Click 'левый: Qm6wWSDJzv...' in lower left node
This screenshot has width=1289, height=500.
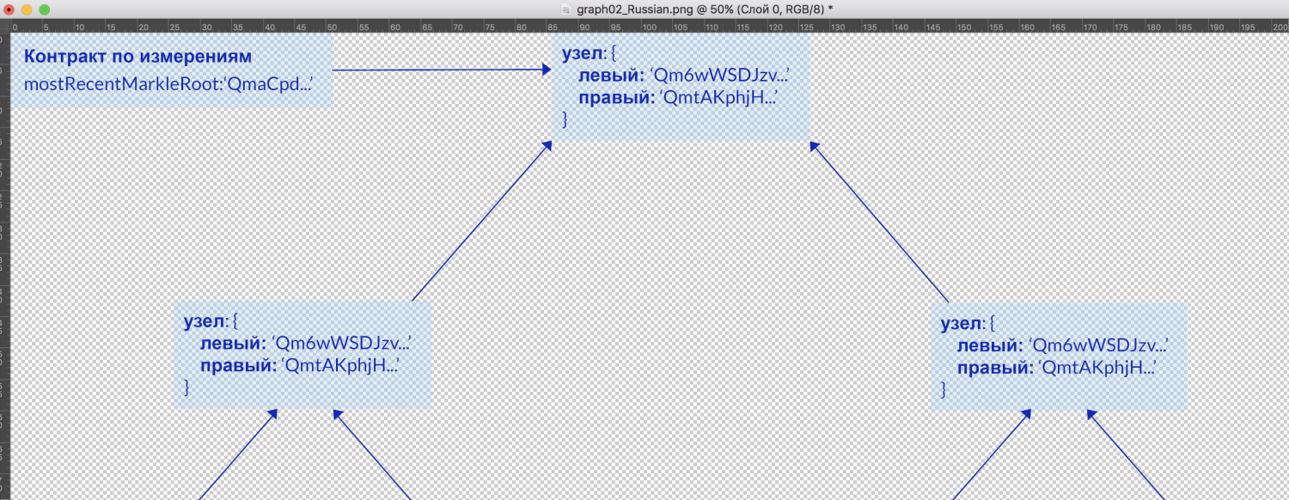306,344
